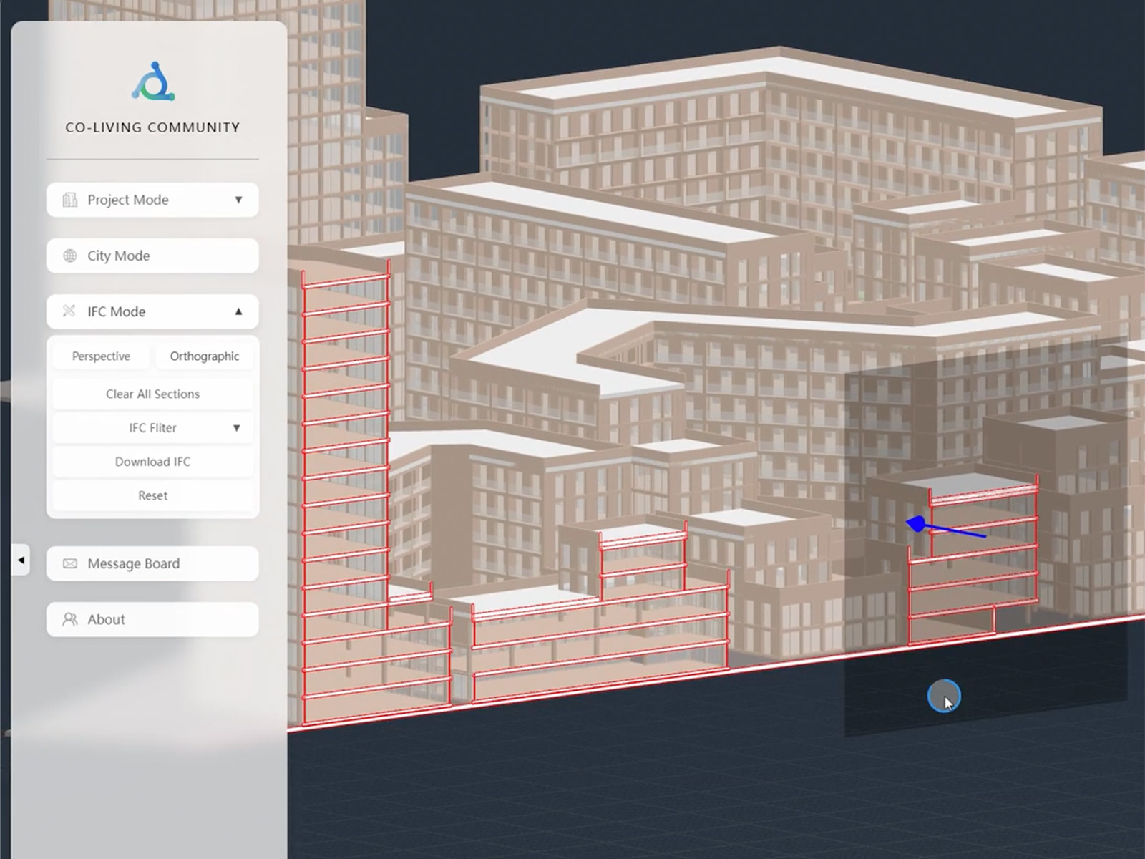Screen dimensions: 1145x859
Task: Click the About people icon
Action: pyautogui.click(x=69, y=619)
